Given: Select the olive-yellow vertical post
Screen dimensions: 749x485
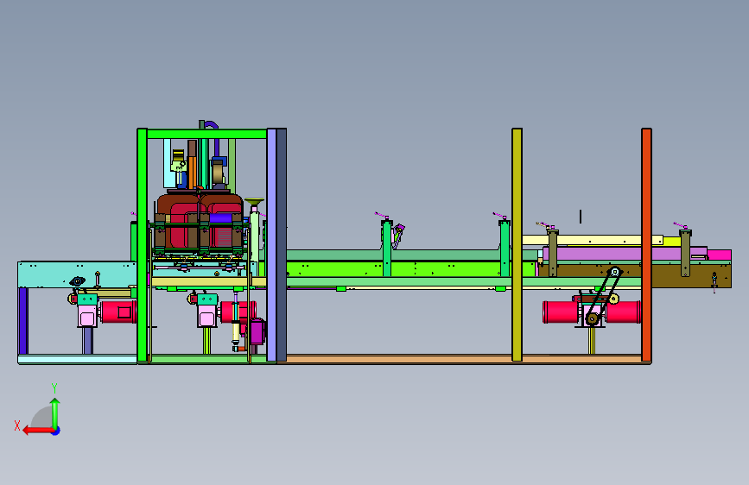Looking at the screenshot, I should click(517, 244).
